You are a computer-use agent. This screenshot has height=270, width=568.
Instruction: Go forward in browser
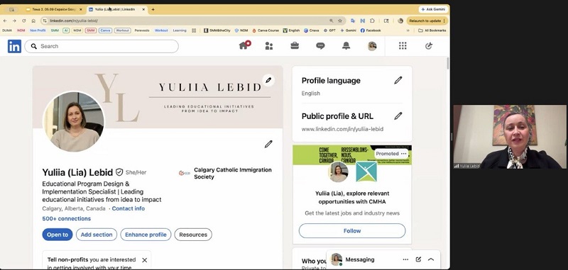[x=14, y=21]
